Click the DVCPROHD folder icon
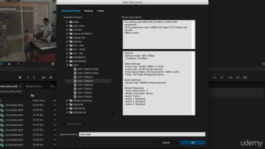Image resolution: width=265 pixels, height=149 pixels. pos(71,61)
